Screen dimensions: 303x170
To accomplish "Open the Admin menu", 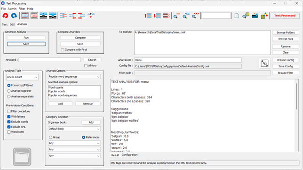I will [12, 8].
